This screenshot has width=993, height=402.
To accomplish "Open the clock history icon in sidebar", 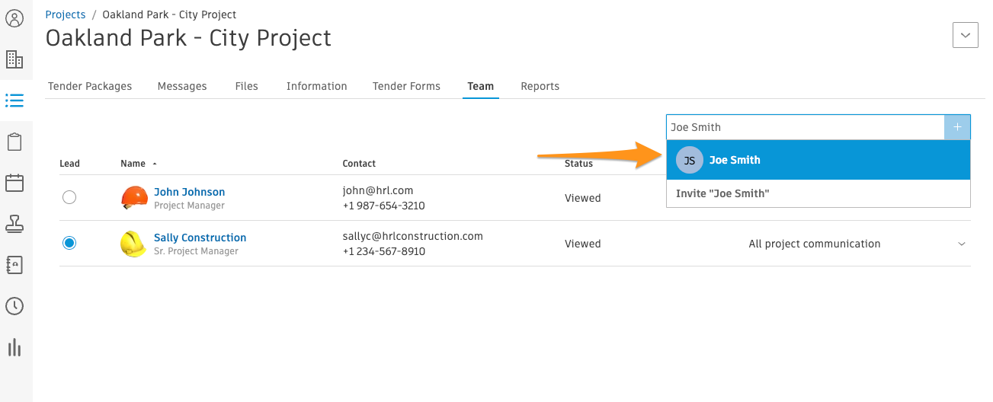I will coord(14,306).
